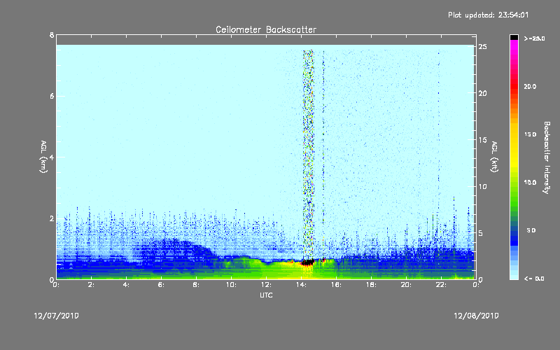560x350 pixels.
Task: Click the 'Ceilometer Backscatter' plot title
Action: [266, 29]
